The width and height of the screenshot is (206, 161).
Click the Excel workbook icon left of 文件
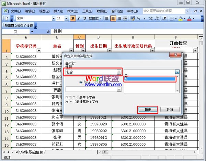click(5, 11)
